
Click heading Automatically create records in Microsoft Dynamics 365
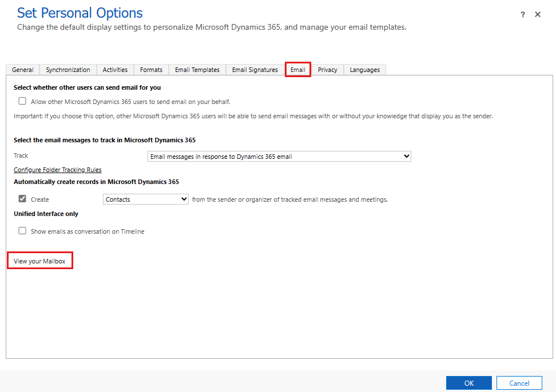[97, 182]
